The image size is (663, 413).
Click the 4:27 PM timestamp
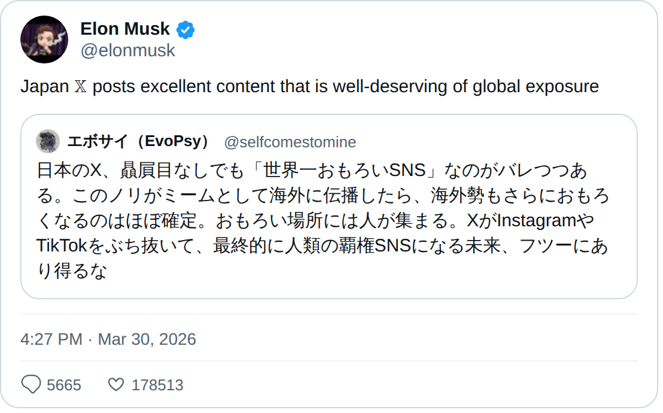[51, 339]
